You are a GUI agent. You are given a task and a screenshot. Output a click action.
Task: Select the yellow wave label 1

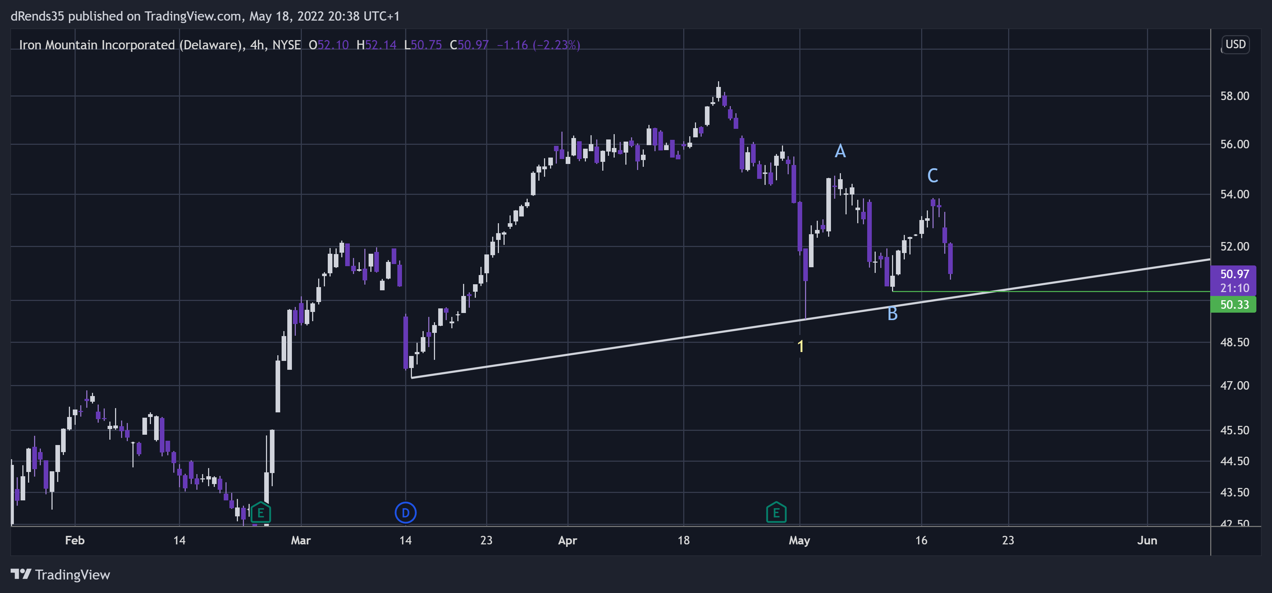pyautogui.click(x=800, y=346)
